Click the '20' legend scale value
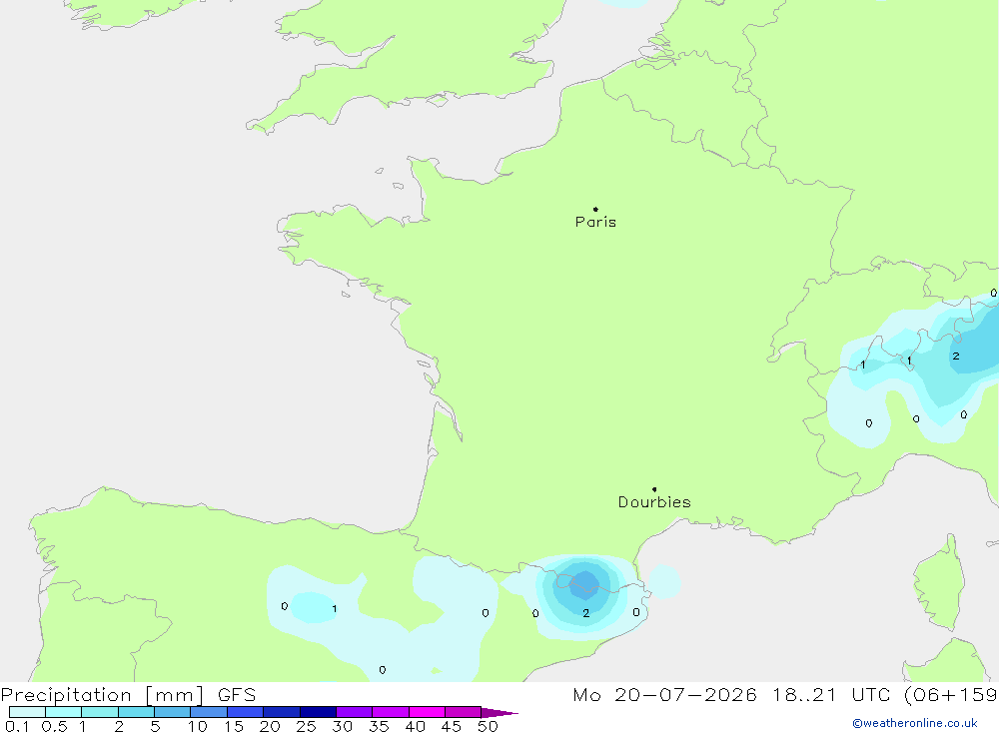 [270, 726]
